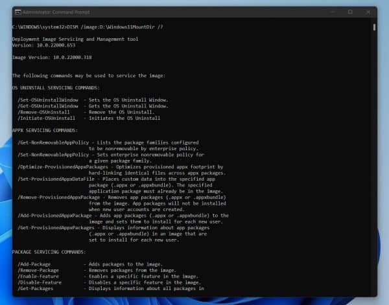
Task: Click the /Enable-Feature command text
Action: click(36, 276)
